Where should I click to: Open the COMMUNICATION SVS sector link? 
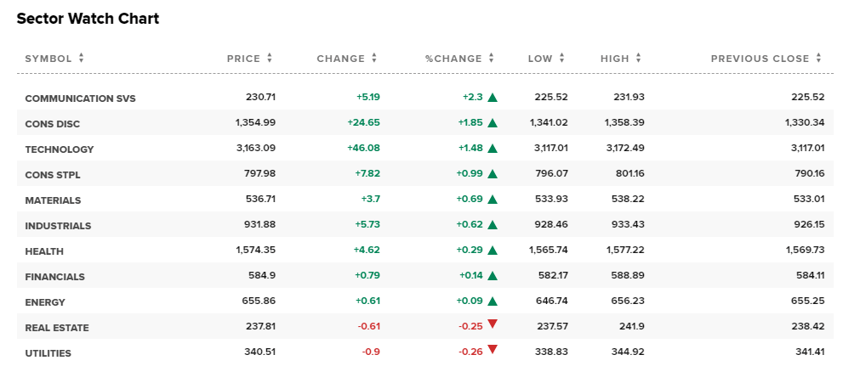80,99
